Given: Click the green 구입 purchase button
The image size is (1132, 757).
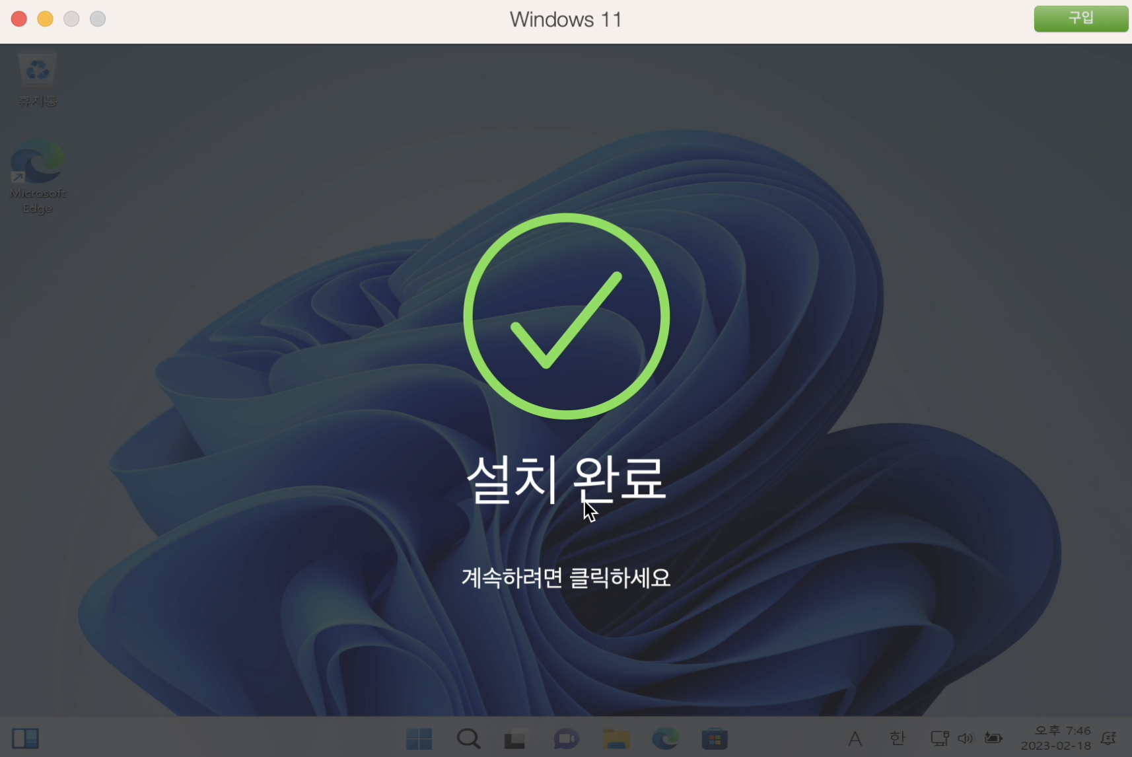Looking at the screenshot, I should coord(1080,18).
